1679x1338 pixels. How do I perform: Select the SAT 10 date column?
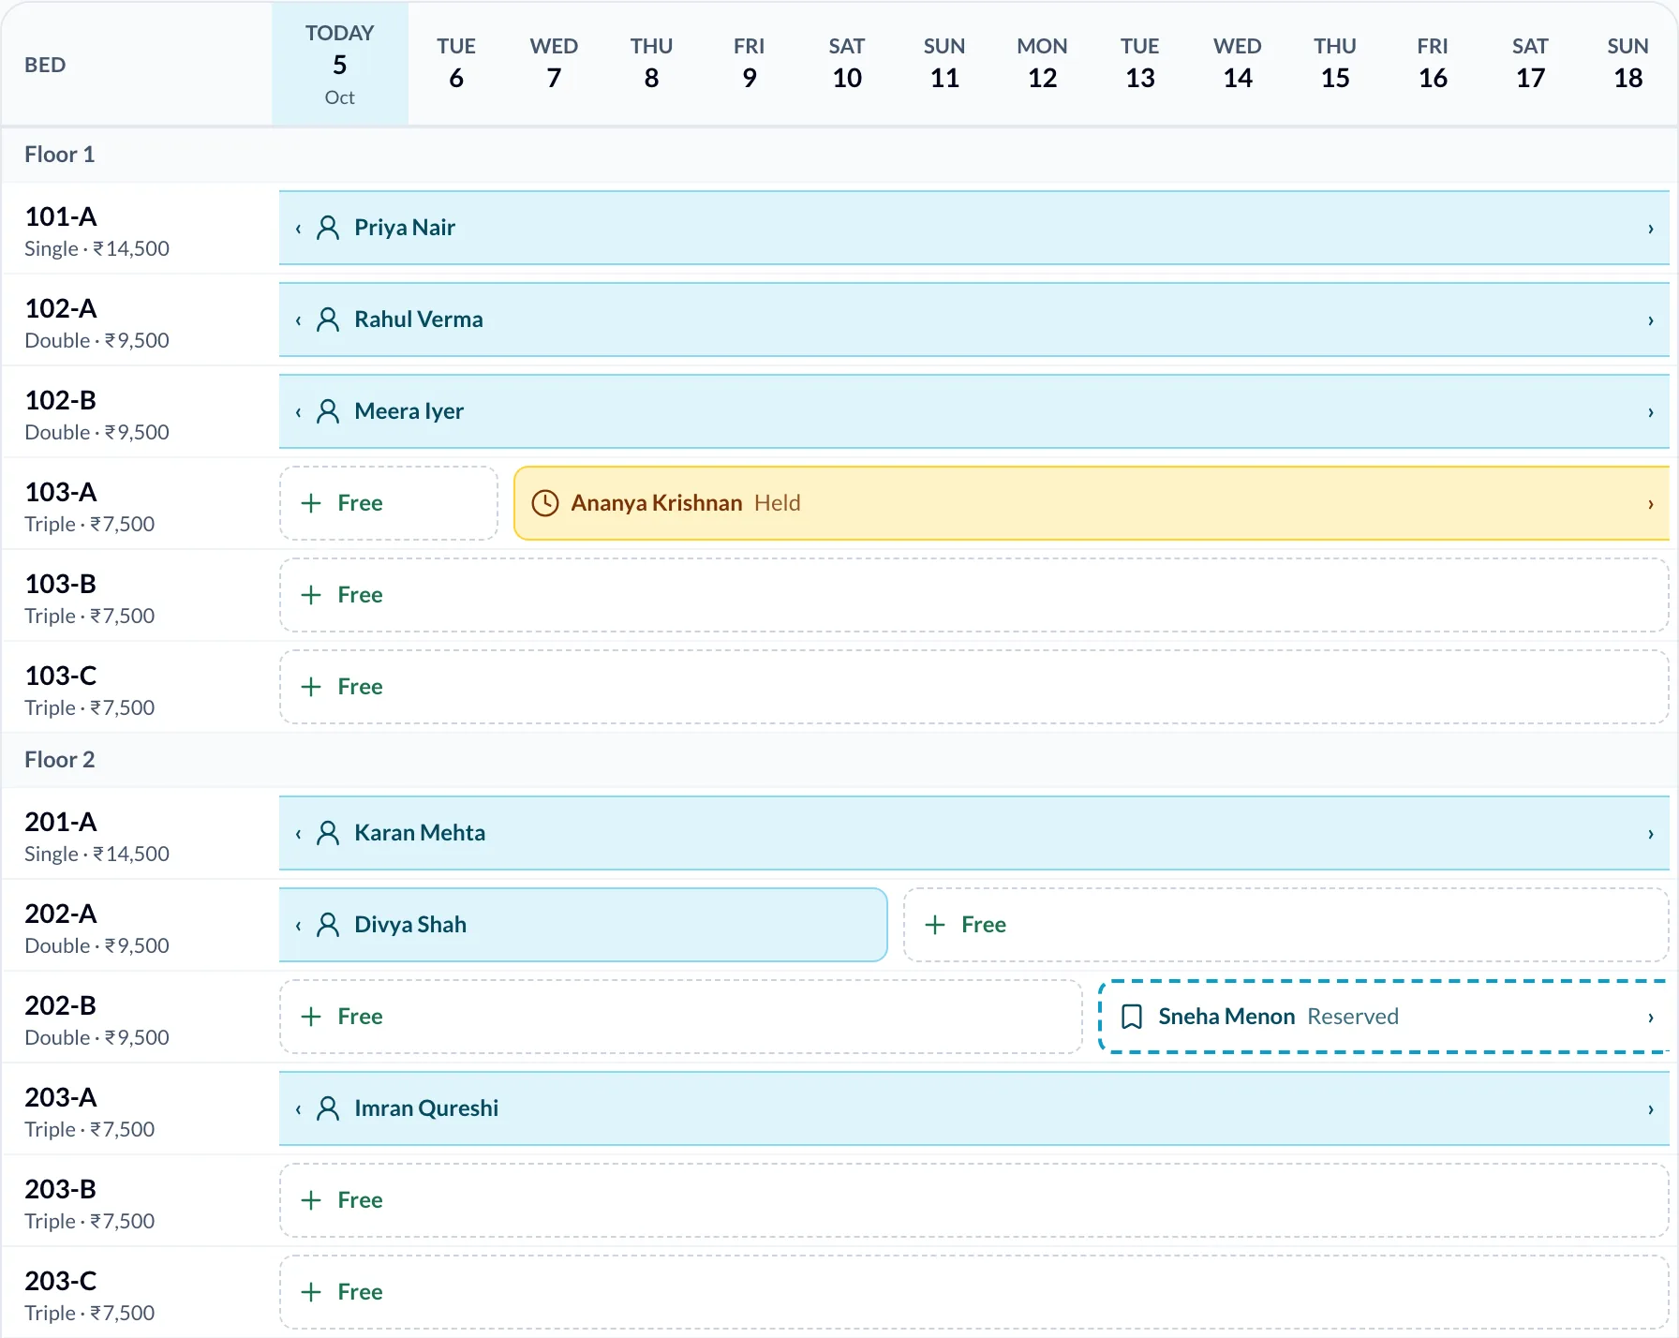847,64
